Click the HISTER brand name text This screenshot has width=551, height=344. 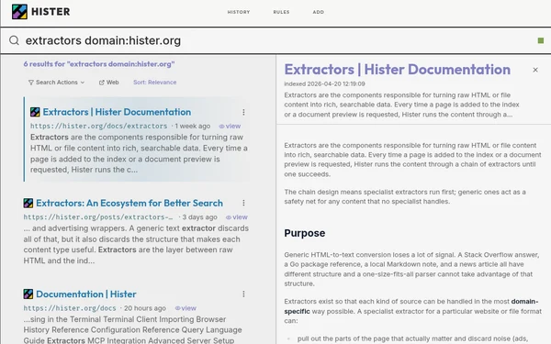click(x=51, y=12)
